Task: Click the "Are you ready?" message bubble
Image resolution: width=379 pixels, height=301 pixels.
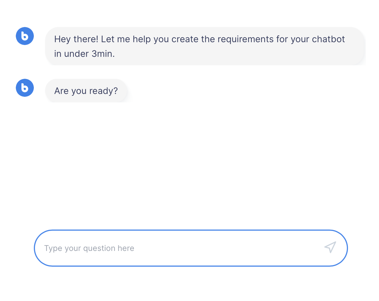Action: (86, 91)
